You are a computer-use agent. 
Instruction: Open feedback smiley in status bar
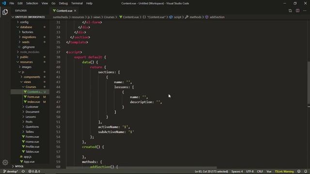coord(299,171)
